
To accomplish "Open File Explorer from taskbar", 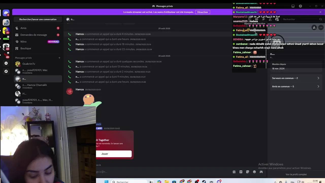I will point(167,182).
